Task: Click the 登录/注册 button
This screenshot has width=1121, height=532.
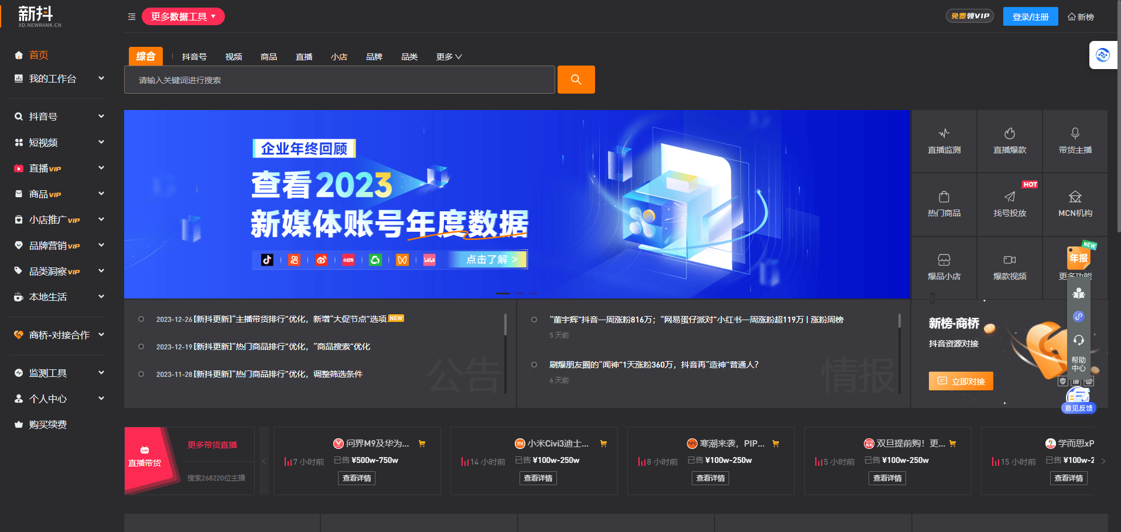Action: point(1030,16)
